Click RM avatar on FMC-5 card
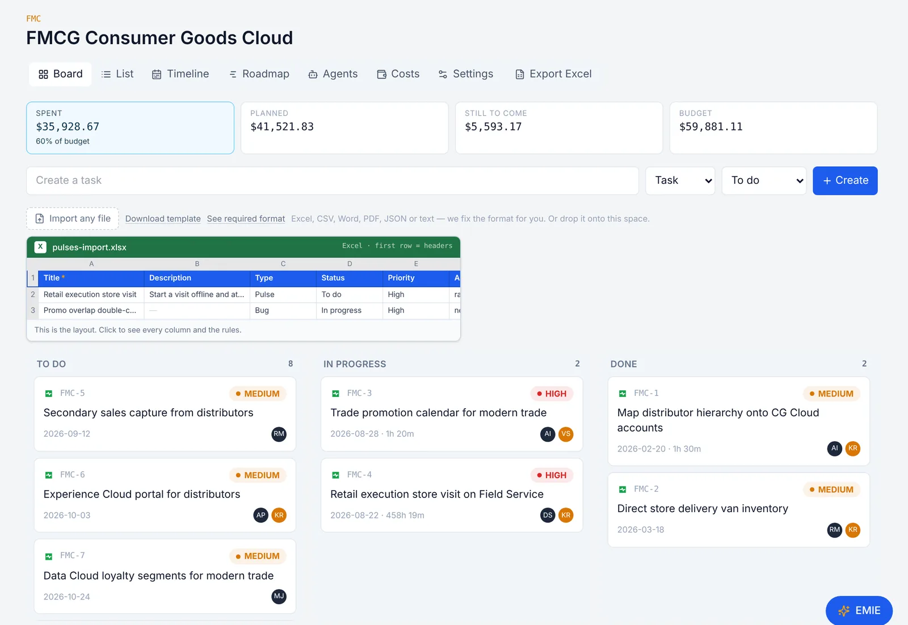 (x=279, y=434)
